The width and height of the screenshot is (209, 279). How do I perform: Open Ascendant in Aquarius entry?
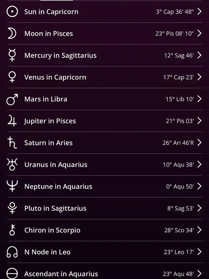[104, 272]
